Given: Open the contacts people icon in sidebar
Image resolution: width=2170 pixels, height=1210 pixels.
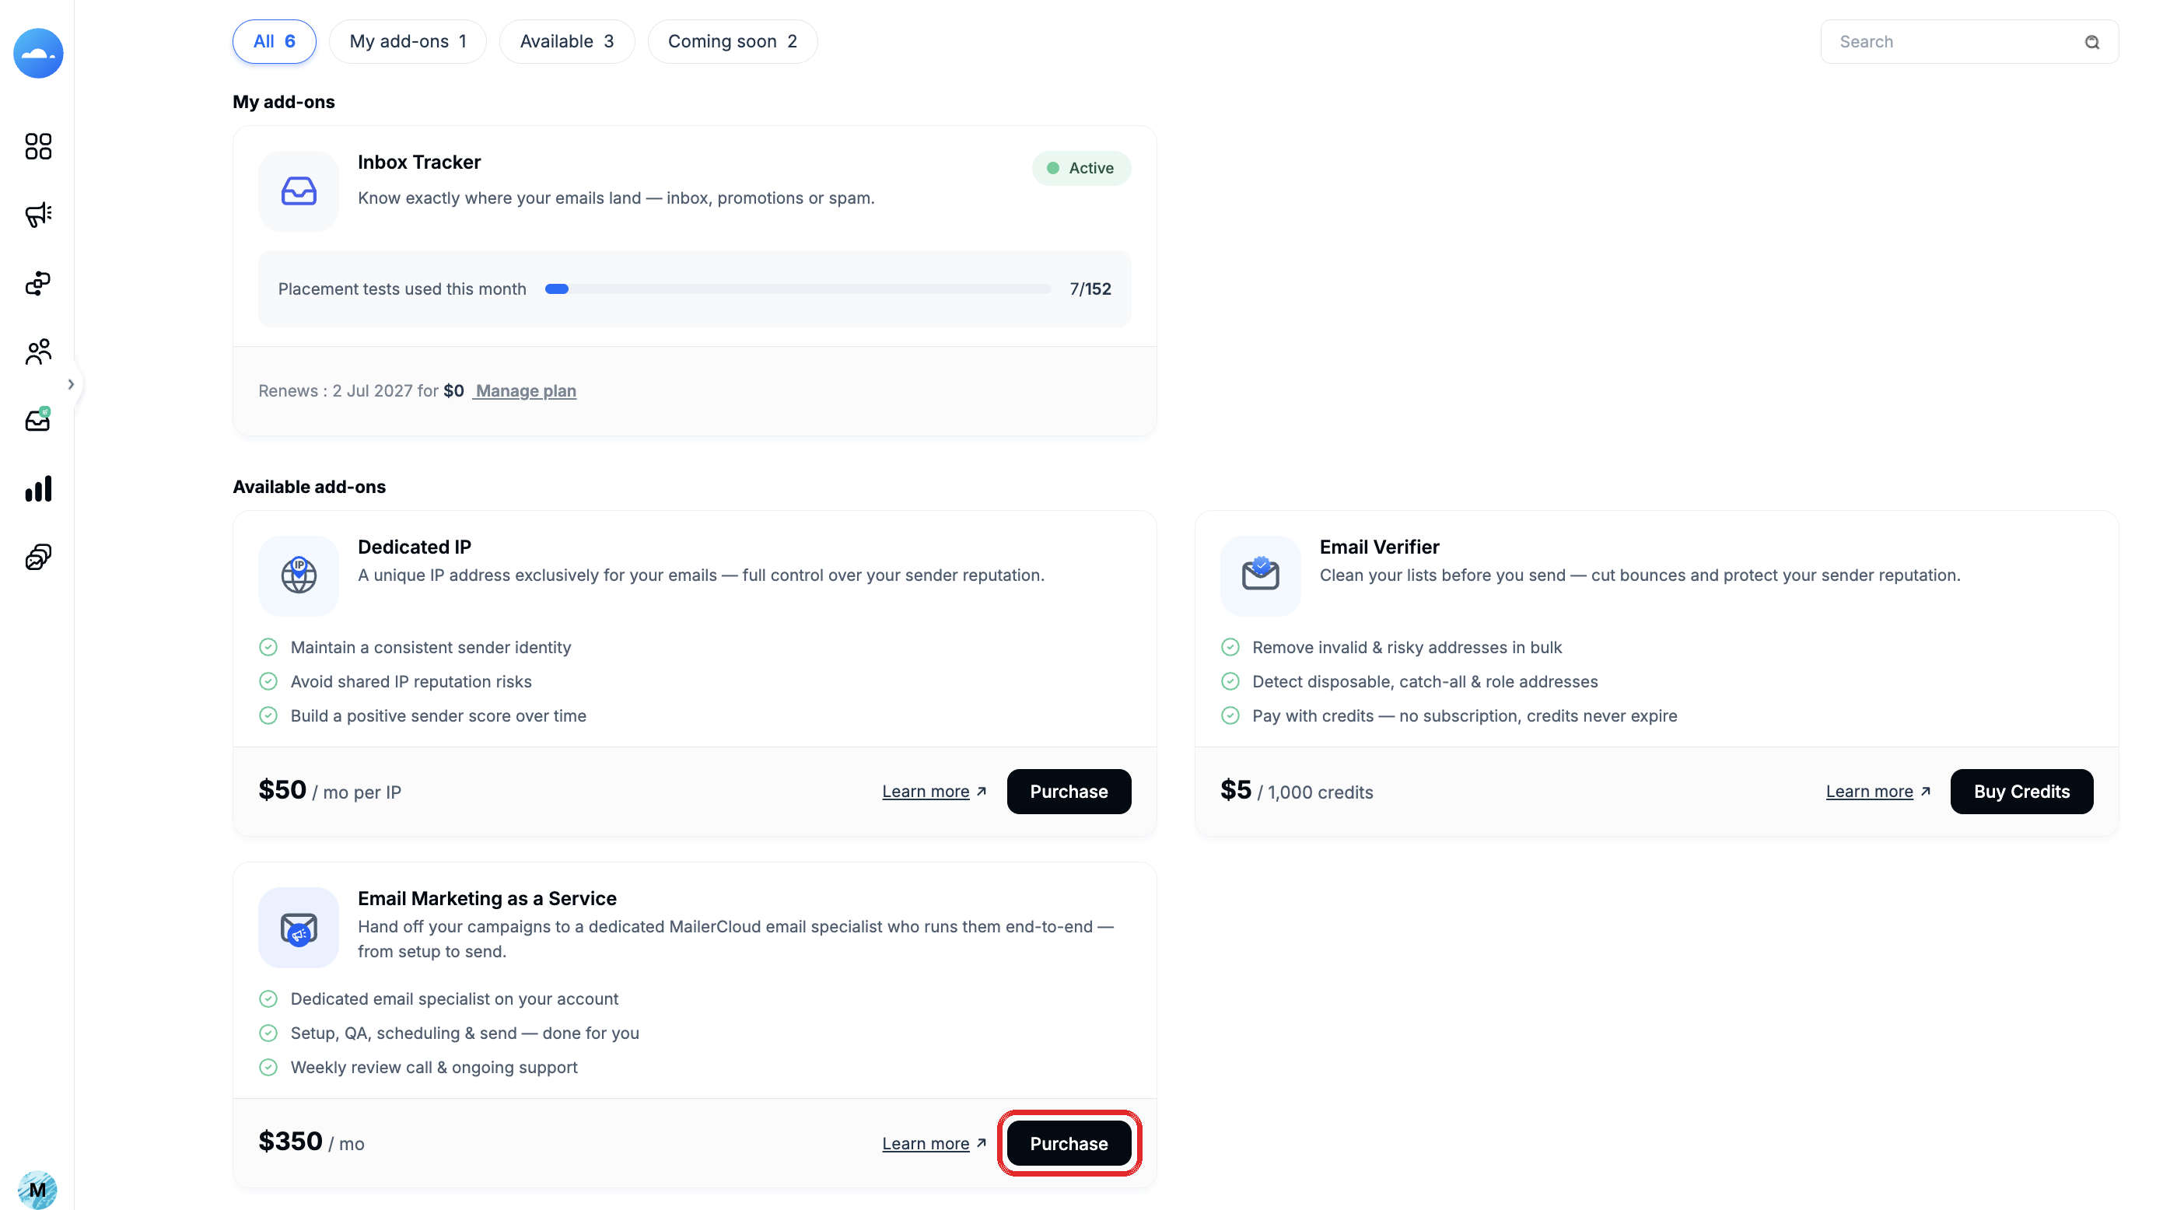Looking at the screenshot, I should click(38, 351).
